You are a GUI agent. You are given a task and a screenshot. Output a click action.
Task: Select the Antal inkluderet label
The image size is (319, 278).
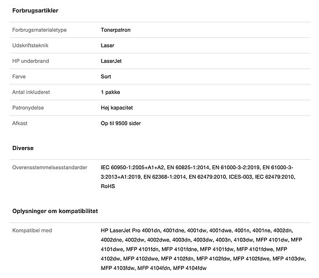point(31,92)
